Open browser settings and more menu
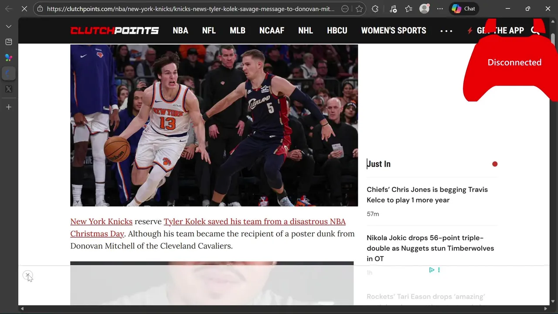Viewport: 558px width, 314px height. 440,9
